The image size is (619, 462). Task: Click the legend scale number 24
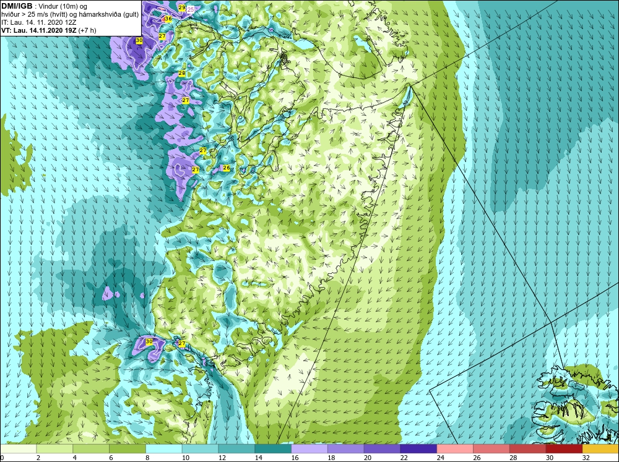(x=441, y=458)
